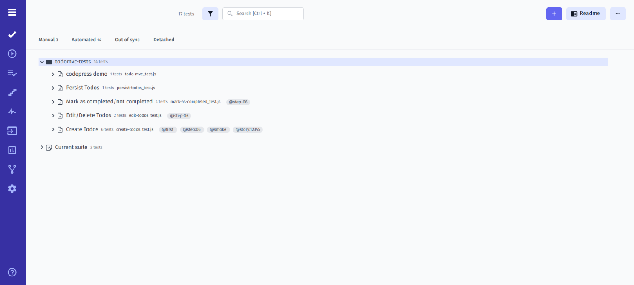Collapse the todomvc-tests folder
This screenshot has height=285, width=634.
42,61
